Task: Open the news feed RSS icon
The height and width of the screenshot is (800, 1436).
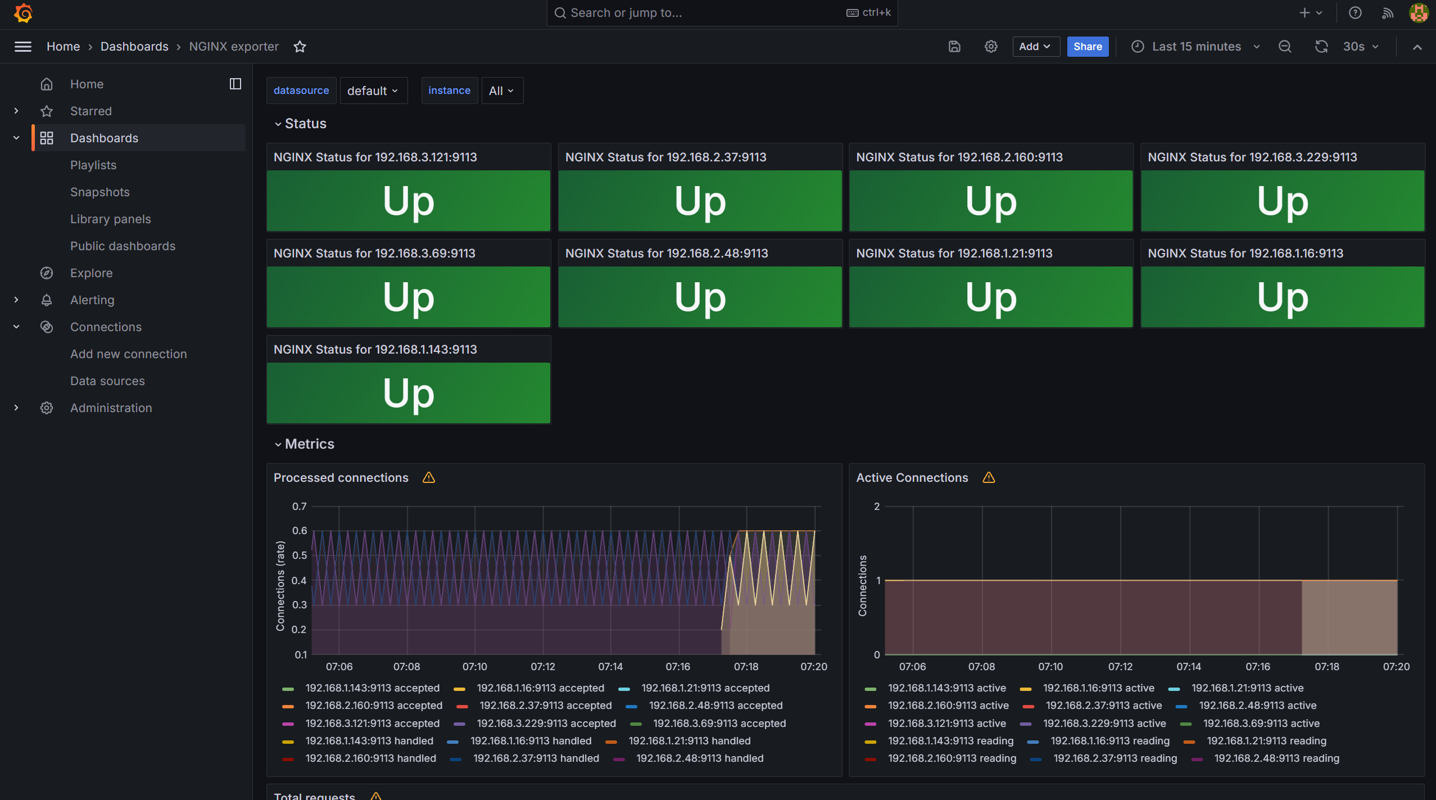Action: click(x=1388, y=13)
